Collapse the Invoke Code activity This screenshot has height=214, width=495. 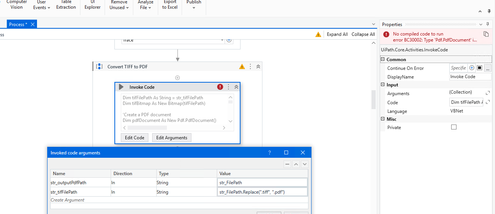236,87
